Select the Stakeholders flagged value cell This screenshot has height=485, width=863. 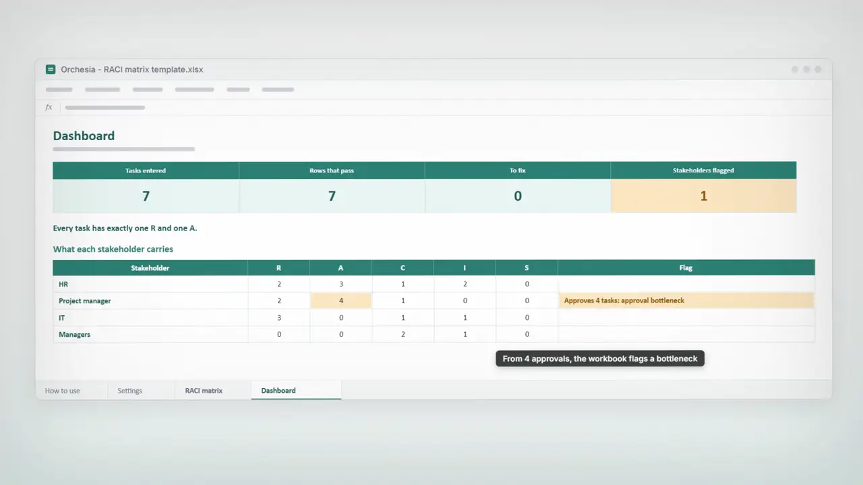(703, 196)
